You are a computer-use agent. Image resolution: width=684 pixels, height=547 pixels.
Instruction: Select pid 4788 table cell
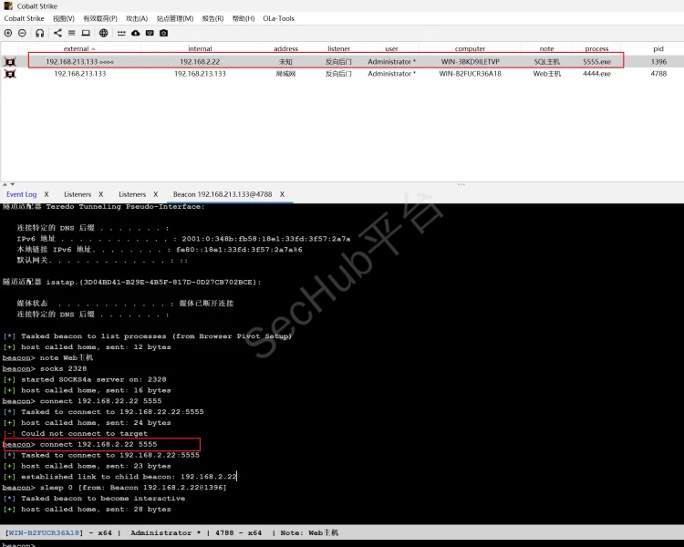(658, 74)
